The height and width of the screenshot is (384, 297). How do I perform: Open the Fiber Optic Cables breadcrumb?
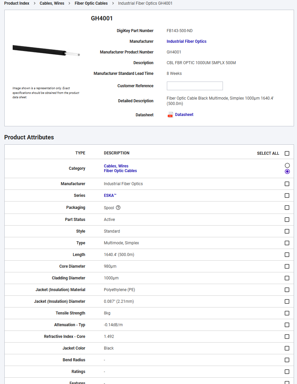91,3
